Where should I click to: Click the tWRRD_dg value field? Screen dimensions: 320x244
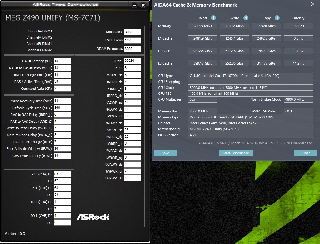[x=132, y=137]
